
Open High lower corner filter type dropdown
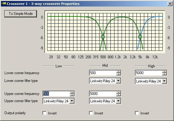164,81
